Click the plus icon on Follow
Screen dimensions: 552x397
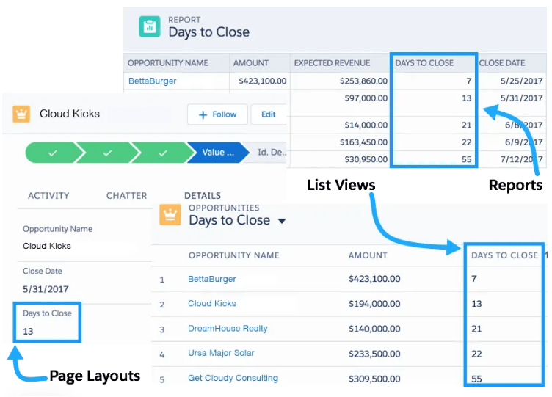pyautogui.click(x=203, y=114)
